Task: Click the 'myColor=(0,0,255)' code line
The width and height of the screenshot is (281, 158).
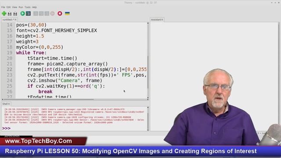Action: point(40,47)
